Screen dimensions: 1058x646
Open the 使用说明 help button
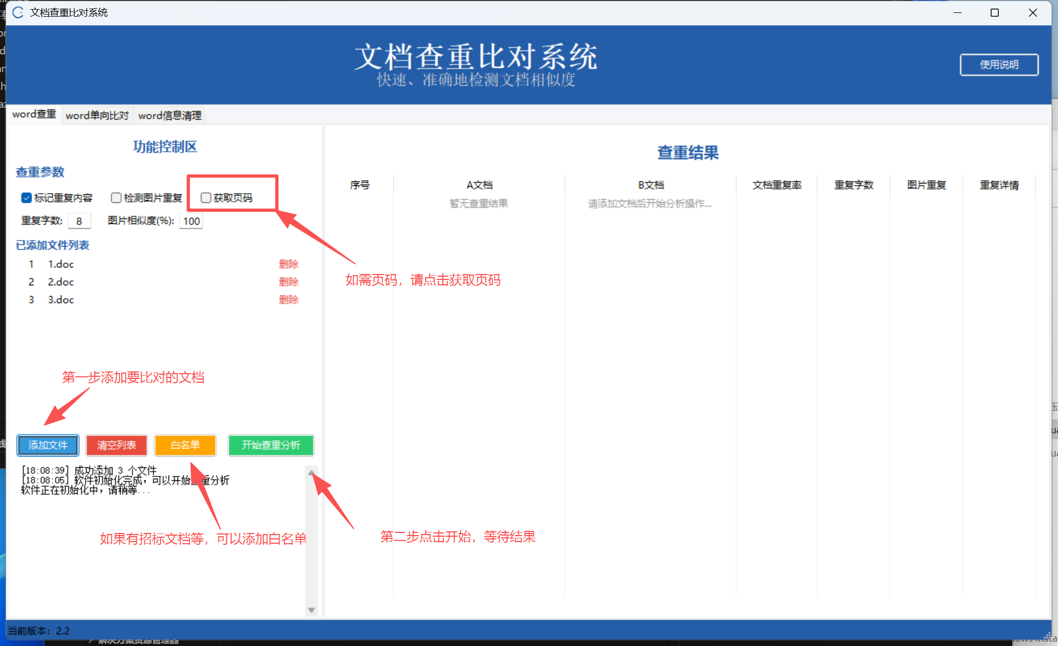coord(999,65)
